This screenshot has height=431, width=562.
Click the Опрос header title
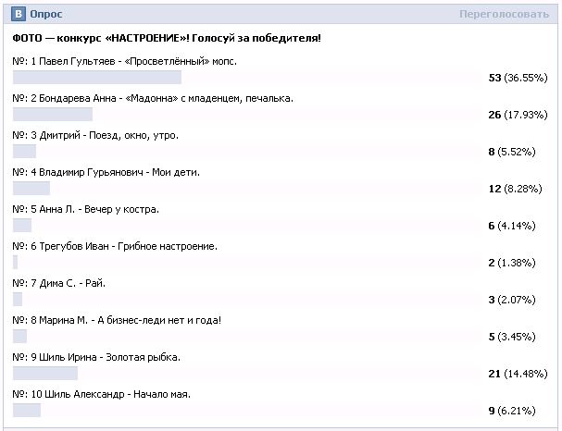(x=46, y=15)
